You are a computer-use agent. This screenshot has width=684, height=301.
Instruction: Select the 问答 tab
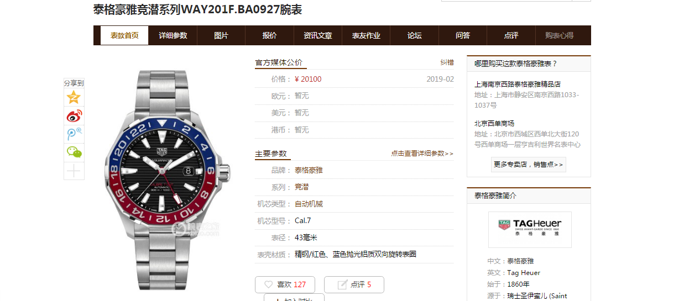[463, 35]
